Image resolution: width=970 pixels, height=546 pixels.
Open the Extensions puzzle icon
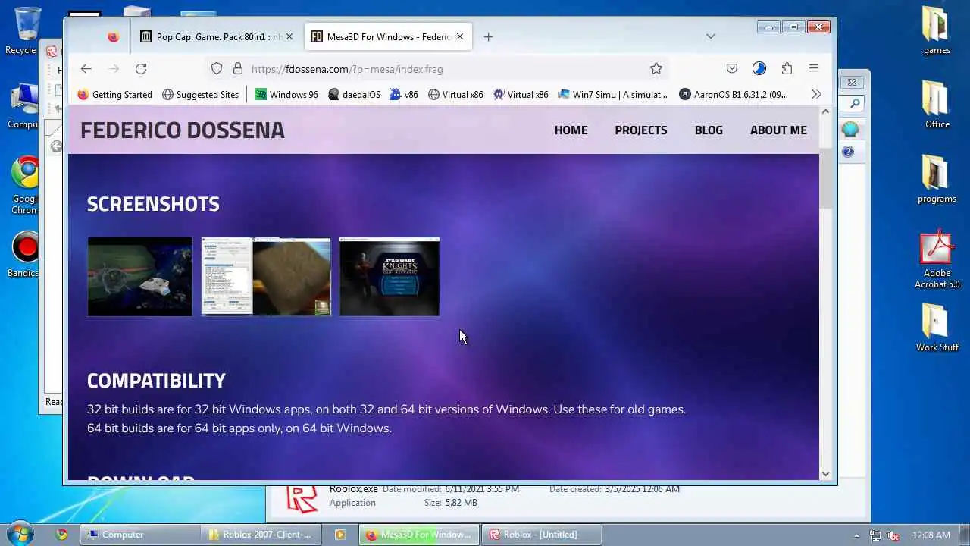787,69
